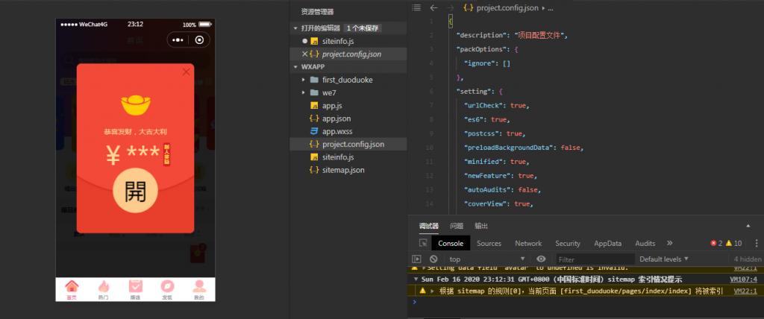Switch to the 调试器 debugger tab
The height and width of the screenshot is (319, 764).
[429, 226]
